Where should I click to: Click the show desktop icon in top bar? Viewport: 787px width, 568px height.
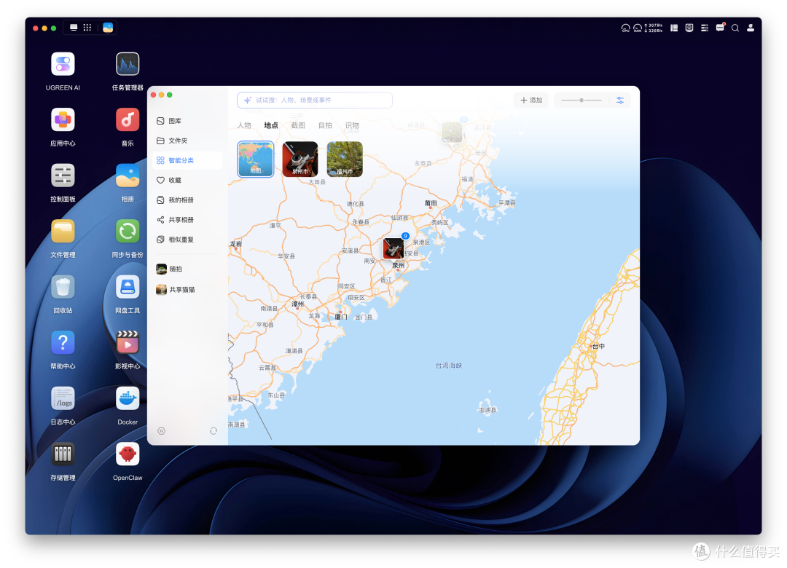pos(74,28)
